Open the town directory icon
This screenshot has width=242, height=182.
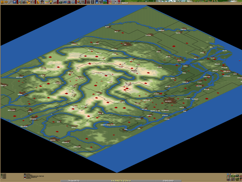click(x=25, y=2)
